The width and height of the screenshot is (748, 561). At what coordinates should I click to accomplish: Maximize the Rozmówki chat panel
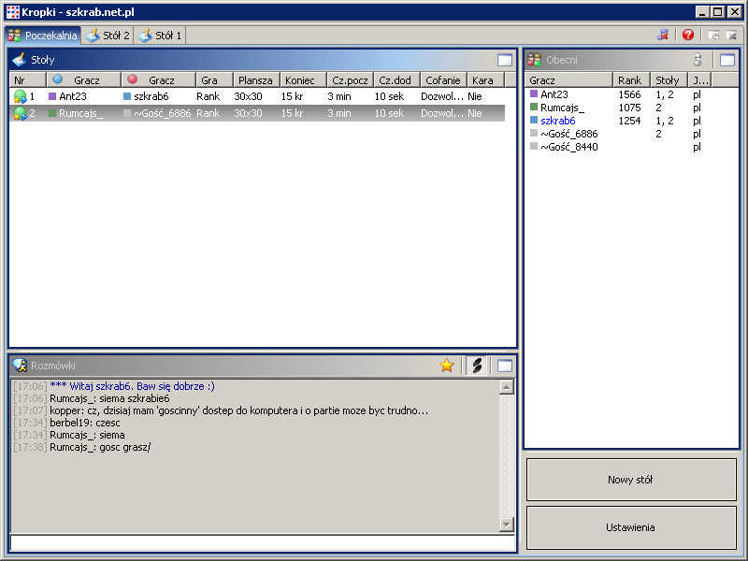point(505,366)
